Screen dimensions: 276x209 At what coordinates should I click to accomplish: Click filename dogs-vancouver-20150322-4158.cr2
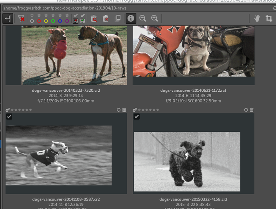pos(193,199)
